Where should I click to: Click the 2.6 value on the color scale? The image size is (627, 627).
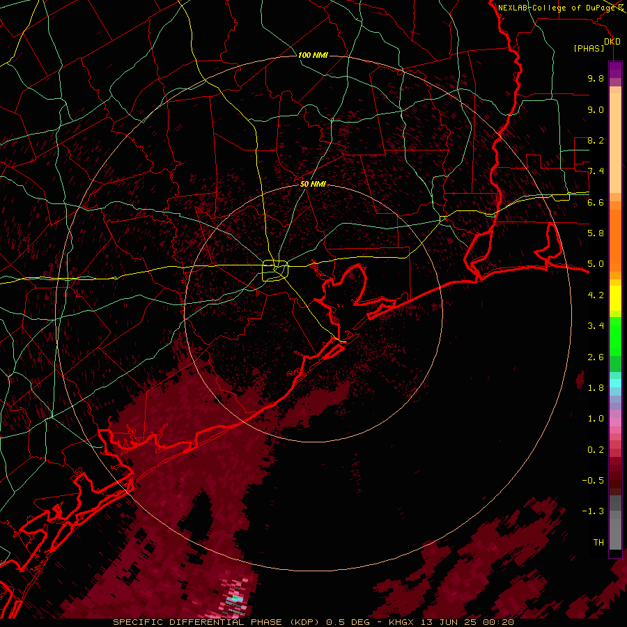[596, 357]
